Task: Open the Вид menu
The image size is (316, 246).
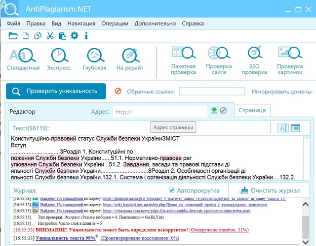Action: point(56,24)
